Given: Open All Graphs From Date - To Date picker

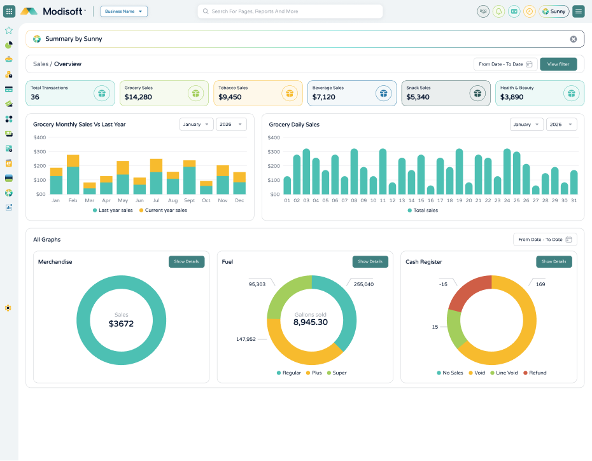Looking at the screenshot, I should click(545, 240).
